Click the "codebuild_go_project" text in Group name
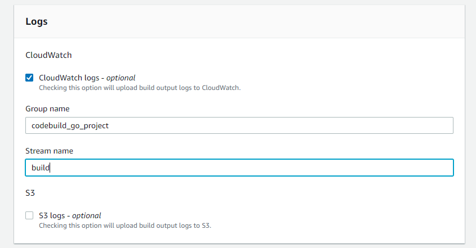 coord(70,125)
